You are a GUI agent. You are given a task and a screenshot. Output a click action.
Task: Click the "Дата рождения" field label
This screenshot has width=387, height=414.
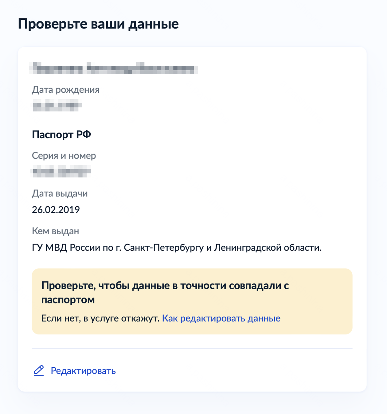coord(66,90)
